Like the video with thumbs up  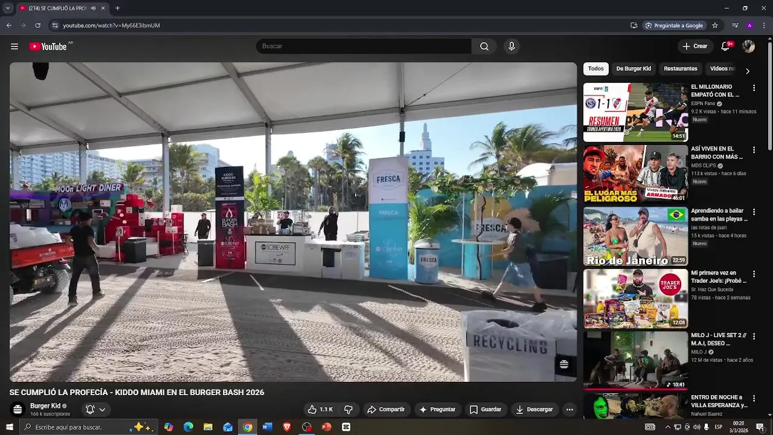pyautogui.click(x=321, y=409)
